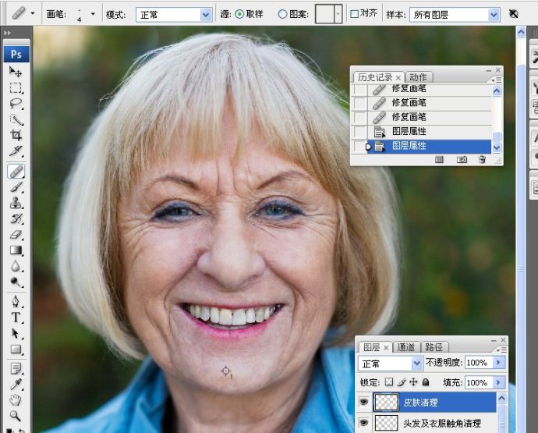Image resolution: width=538 pixels, height=433 pixels.
Task: Select the Move tool
Action: [16, 72]
